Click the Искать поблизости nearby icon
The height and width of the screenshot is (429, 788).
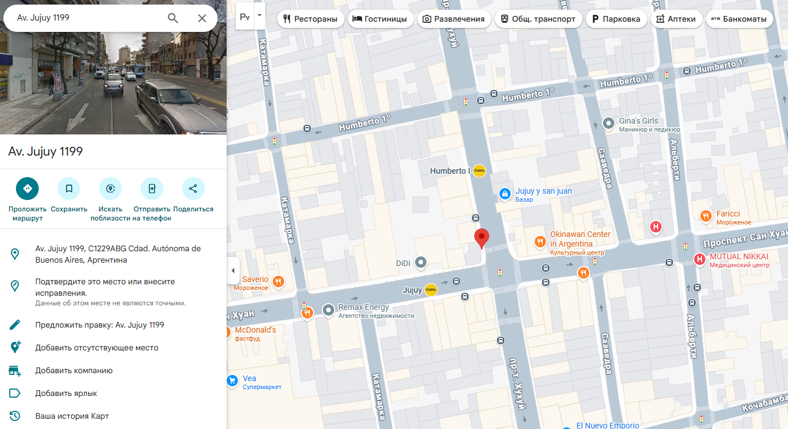click(x=110, y=189)
